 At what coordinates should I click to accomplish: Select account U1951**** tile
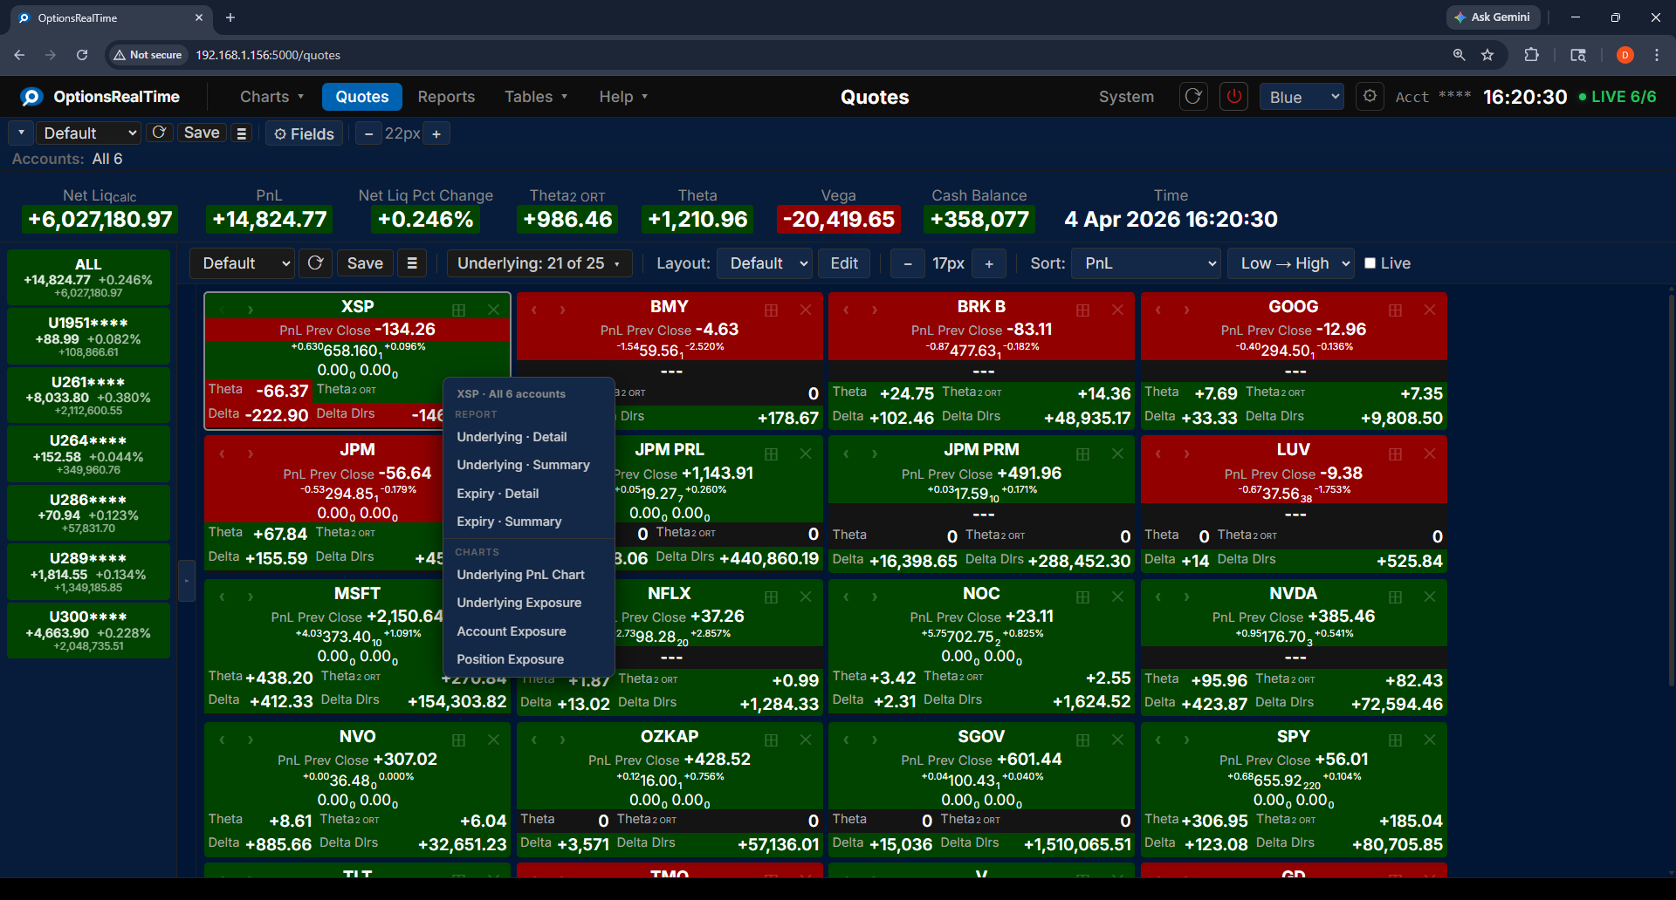pyautogui.click(x=88, y=337)
